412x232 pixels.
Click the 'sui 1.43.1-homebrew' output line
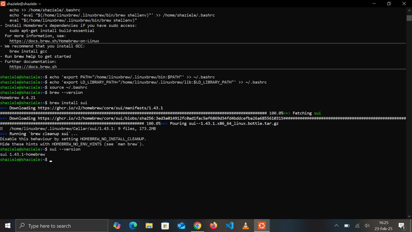pos(22,154)
